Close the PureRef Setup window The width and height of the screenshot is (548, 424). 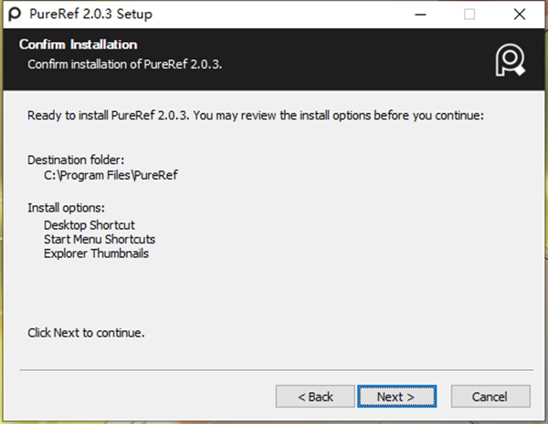click(519, 15)
